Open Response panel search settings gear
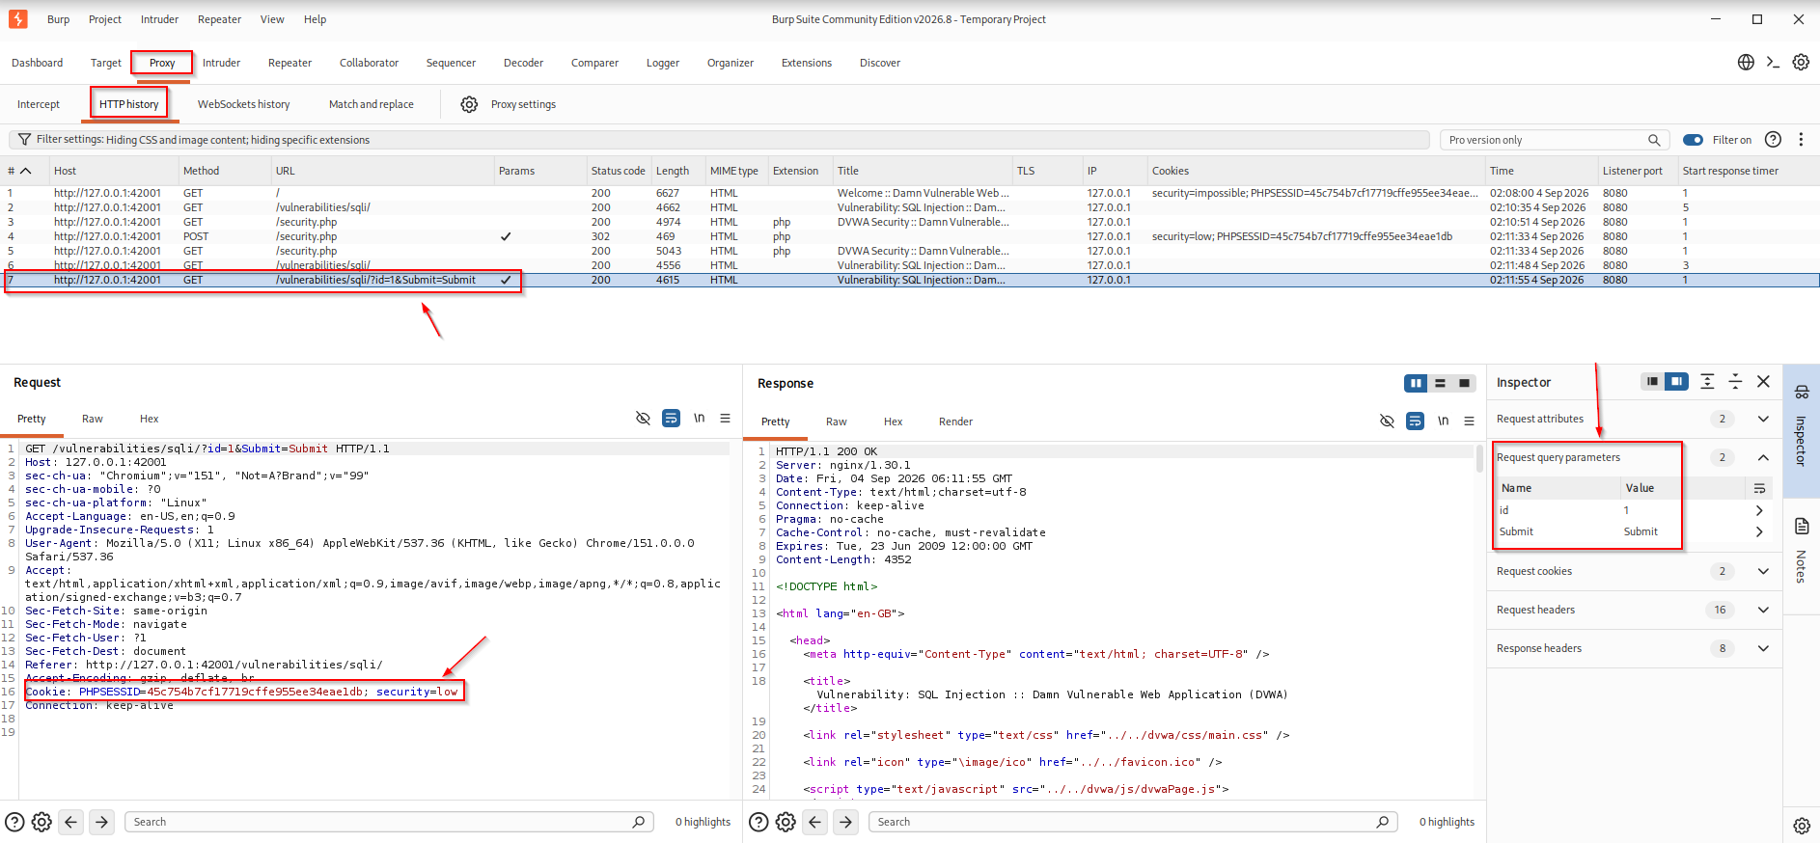 pyautogui.click(x=786, y=822)
